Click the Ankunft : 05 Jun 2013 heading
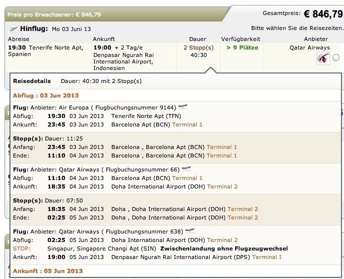This screenshot has height=279, width=344. click(x=47, y=271)
